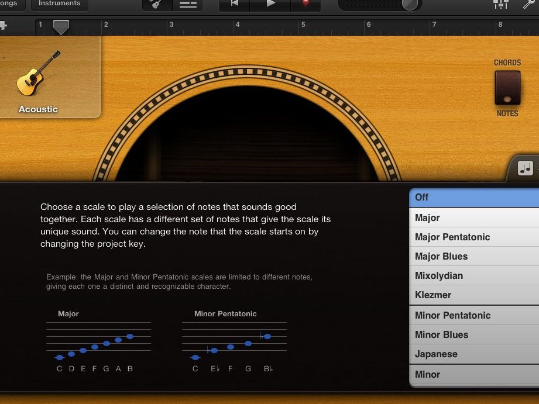The height and width of the screenshot is (404, 539).
Task: Open the Instruments menu
Action: point(59,2)
